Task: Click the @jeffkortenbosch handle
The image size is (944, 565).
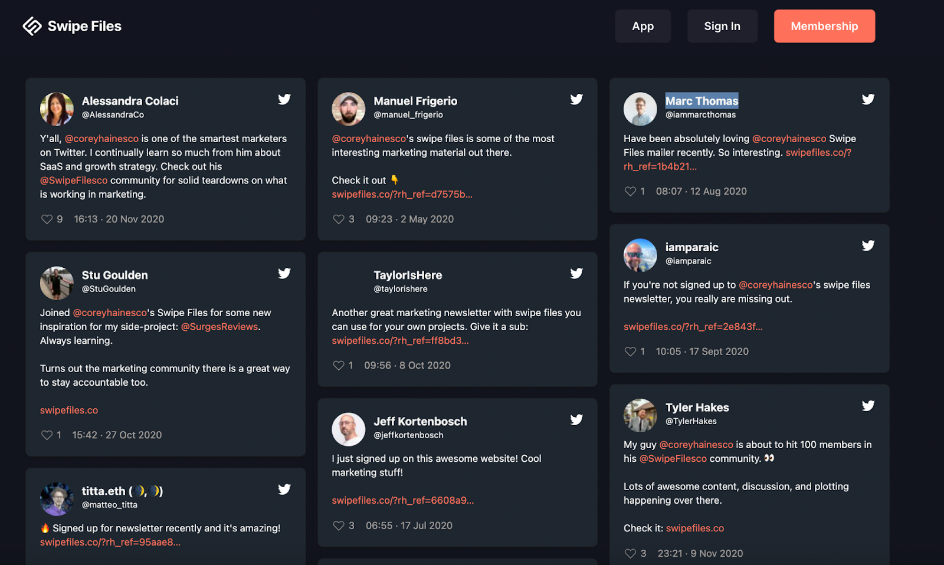Action: tap(408, 435)
